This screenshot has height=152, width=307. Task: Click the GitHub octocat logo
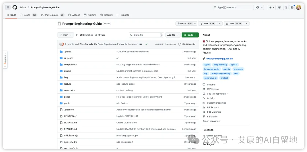coord(15,7)
